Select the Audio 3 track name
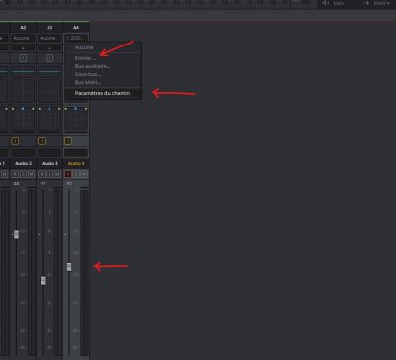Image resolution: width=396 pixels, height=360 pixels. (49, 163)
